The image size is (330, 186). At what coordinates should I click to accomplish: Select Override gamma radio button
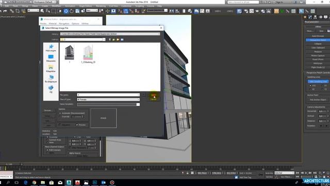[x=60, y=117]
